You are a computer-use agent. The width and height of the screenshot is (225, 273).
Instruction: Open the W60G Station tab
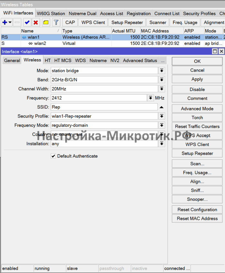coord(51,14)
